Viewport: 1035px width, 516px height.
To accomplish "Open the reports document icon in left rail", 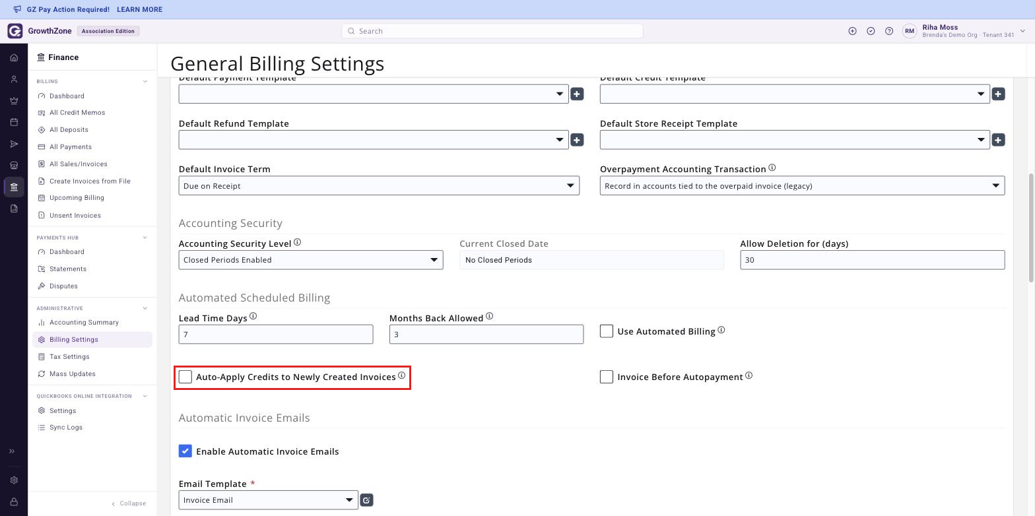I will click(x=14, y=209).
